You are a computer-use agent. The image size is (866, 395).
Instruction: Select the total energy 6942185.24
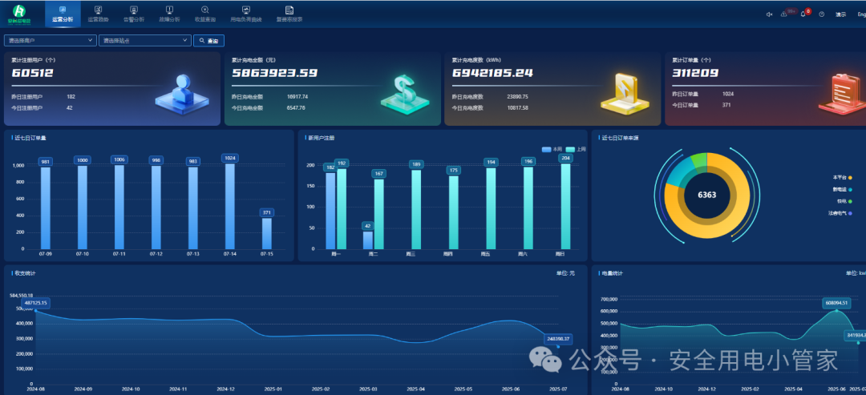coord(492,73)
